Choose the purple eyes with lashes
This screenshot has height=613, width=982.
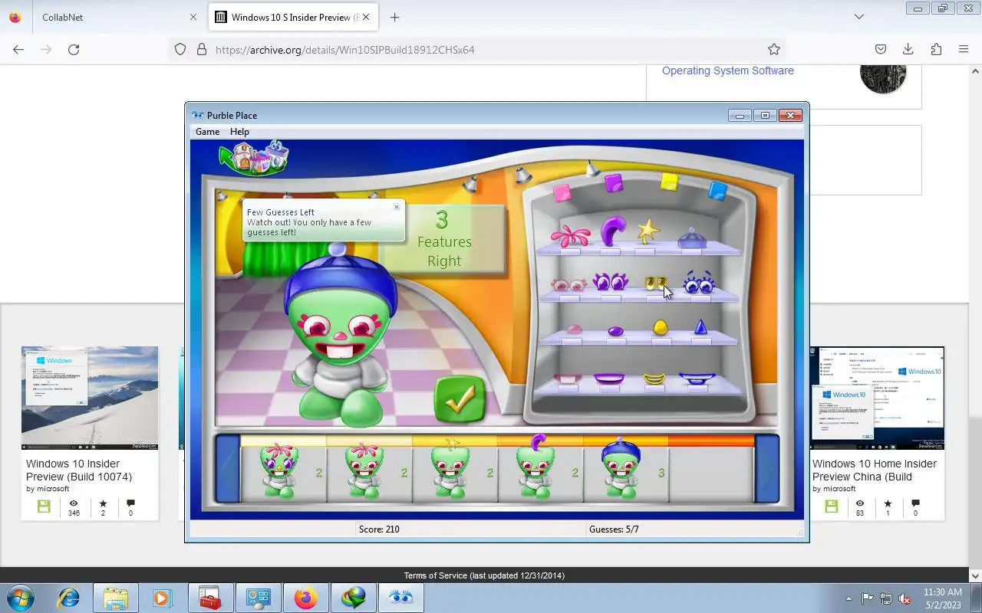[x=611, y=282]
